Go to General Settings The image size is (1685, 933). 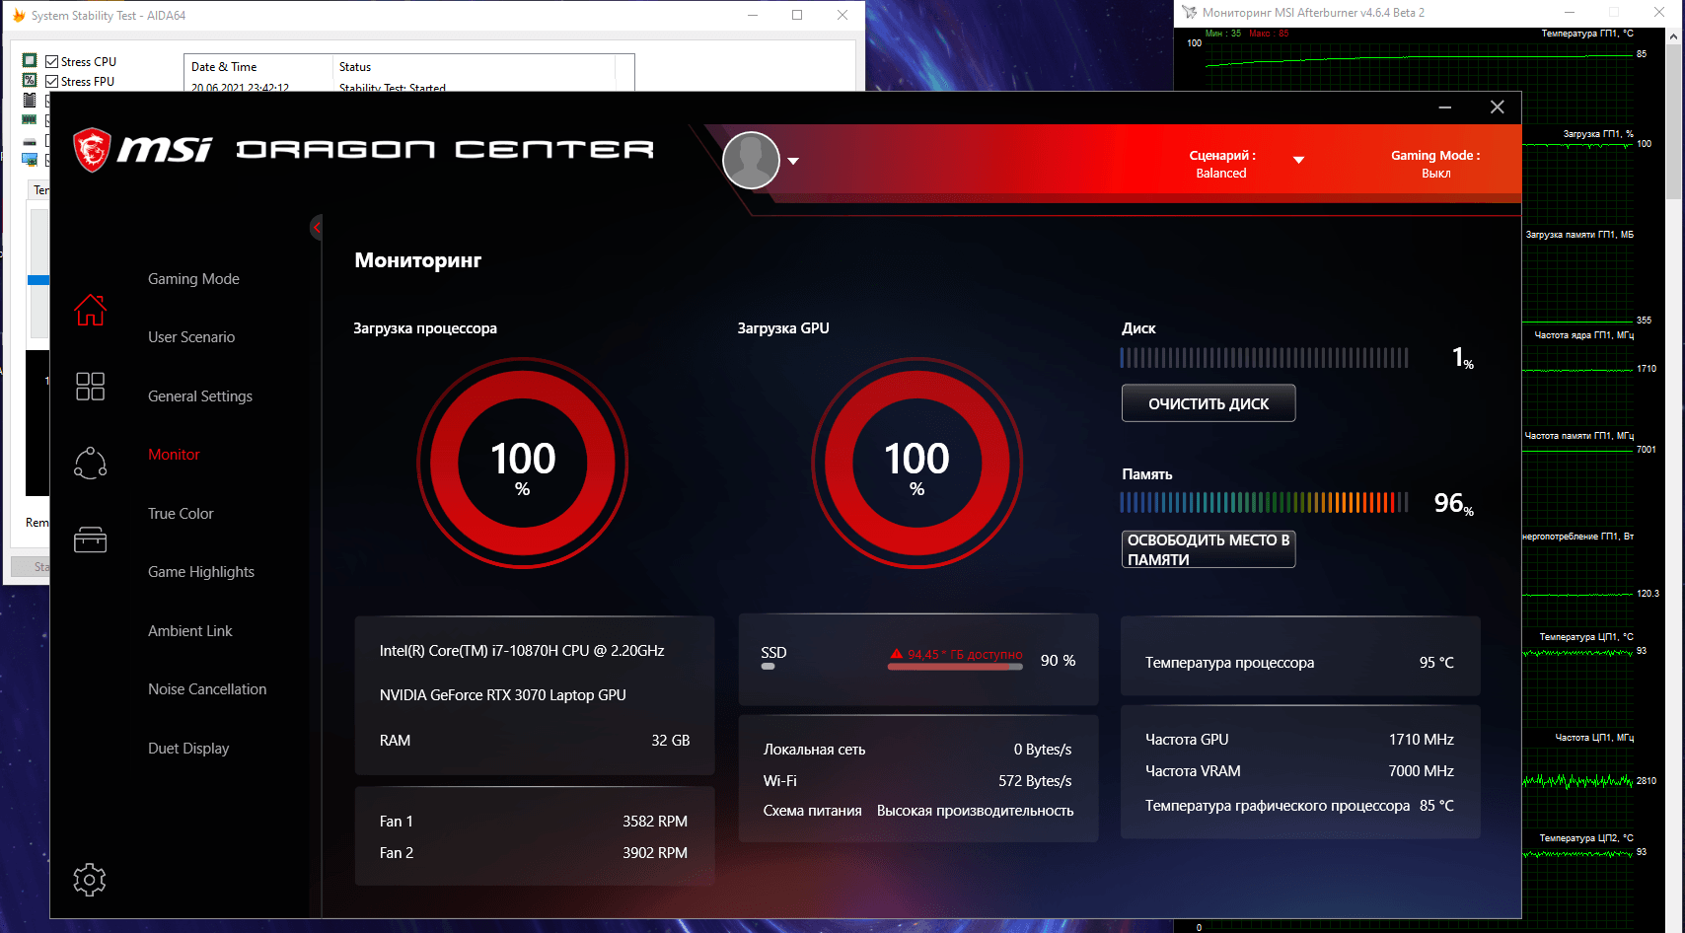(200, 396)
